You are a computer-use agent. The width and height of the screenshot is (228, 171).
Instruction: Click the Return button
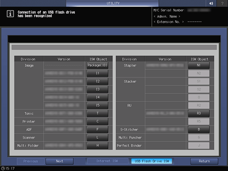(204, 161)
